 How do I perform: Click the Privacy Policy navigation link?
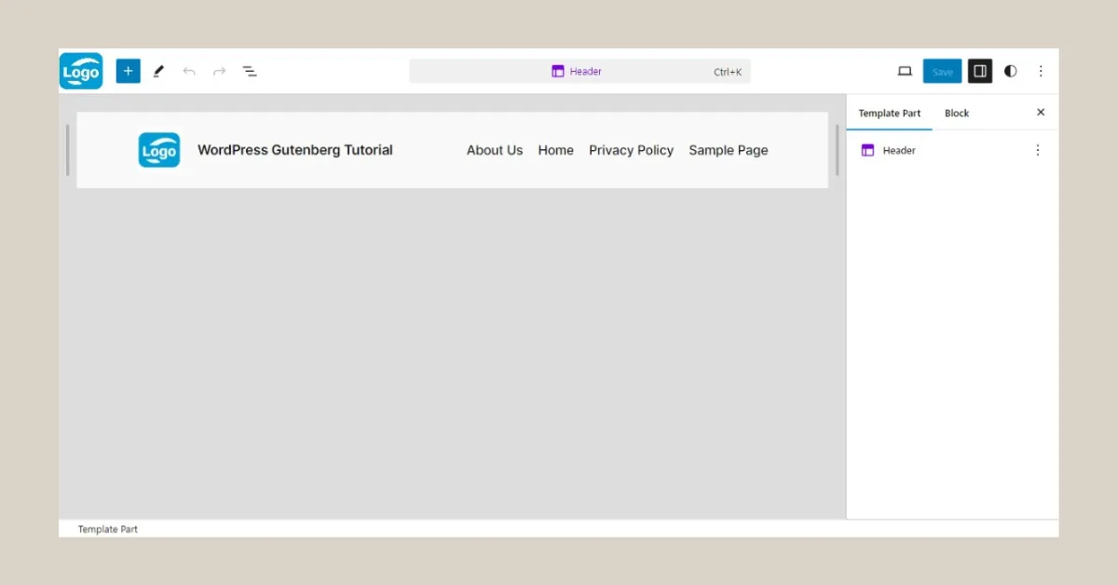(631, 150)
